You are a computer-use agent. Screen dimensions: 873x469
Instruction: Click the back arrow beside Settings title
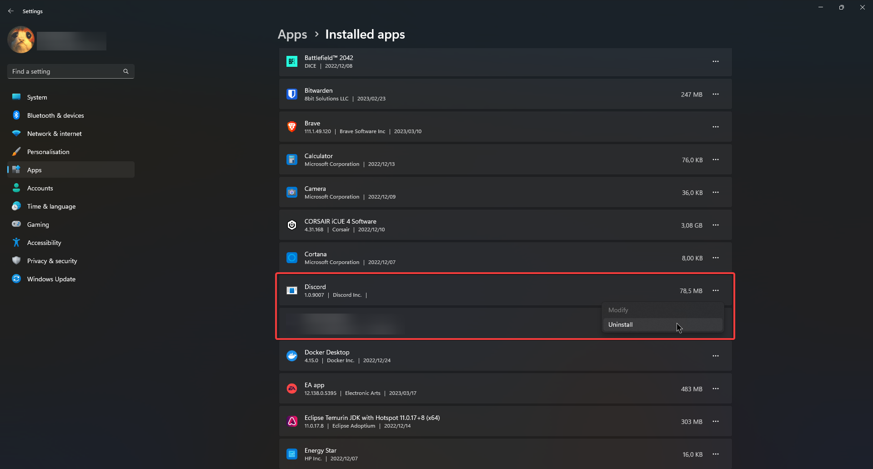click(11, 11)
